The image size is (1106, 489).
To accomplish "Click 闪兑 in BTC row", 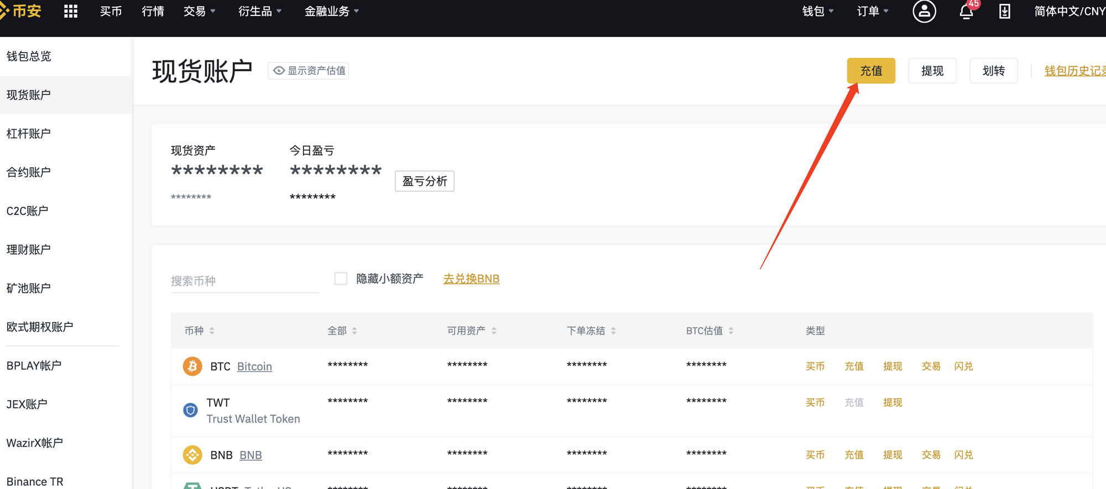I will (x=963, y=366).
